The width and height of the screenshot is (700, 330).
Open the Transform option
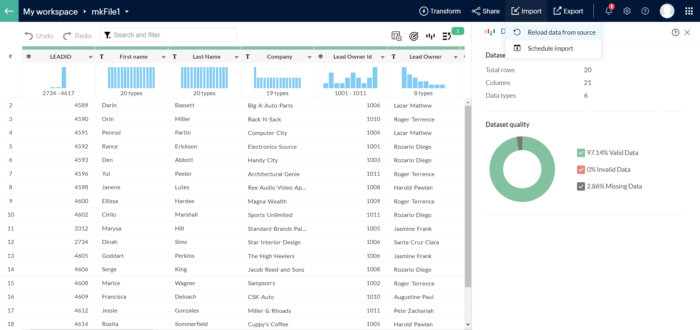coord(440,11)
